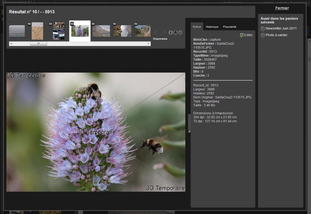The width and height of the screenshot is (311, 214).
Task: Start the Diaporama slideshow
Action: point(160,39)
